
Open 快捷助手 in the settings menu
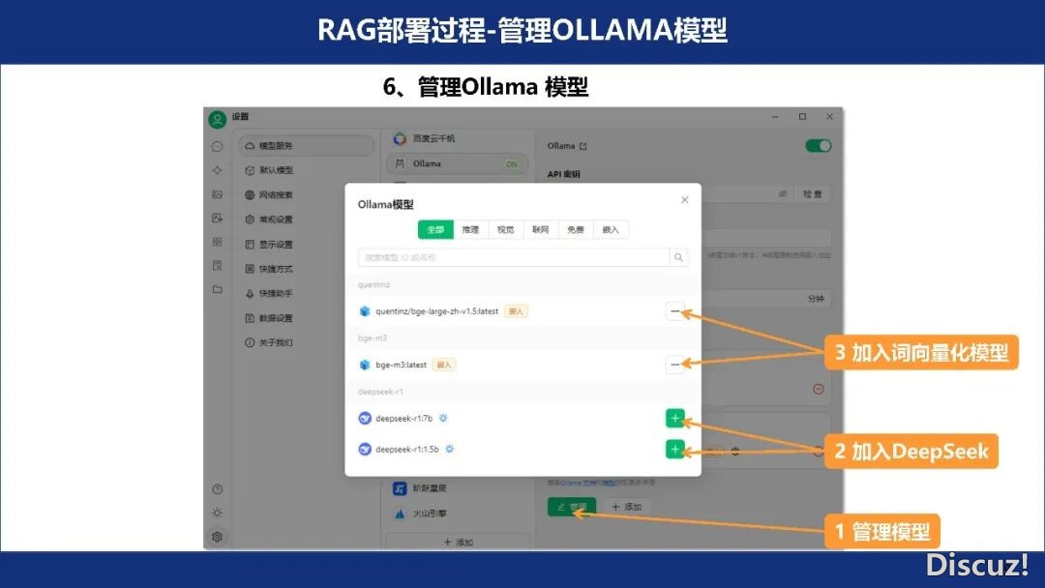pos(307,294)
